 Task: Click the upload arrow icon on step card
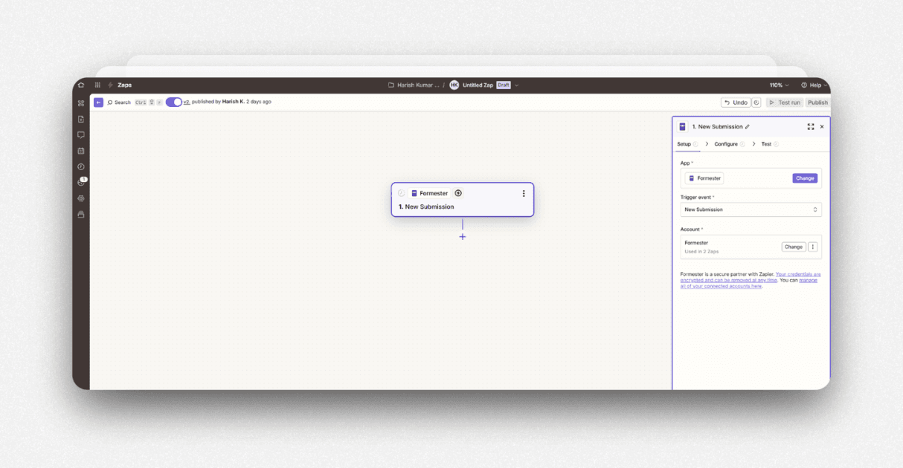click(458, 193)
